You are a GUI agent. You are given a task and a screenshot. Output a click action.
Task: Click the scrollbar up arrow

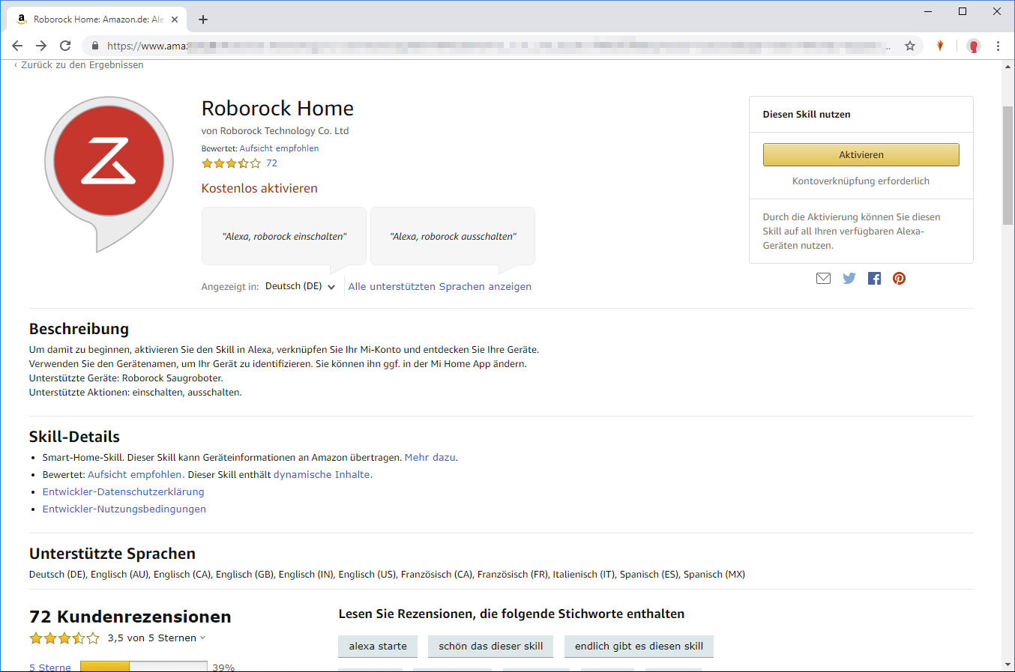coord(1008,67)
